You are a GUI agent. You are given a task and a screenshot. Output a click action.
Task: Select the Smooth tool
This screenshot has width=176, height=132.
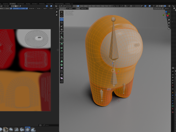62,68
